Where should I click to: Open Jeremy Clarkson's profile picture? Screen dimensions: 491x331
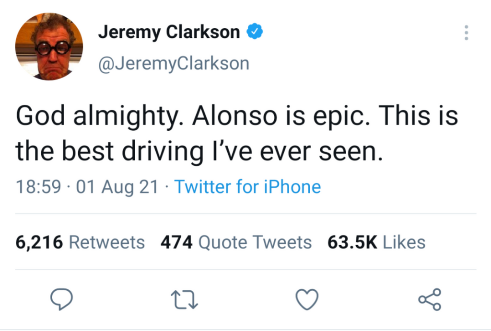point(49,46)
